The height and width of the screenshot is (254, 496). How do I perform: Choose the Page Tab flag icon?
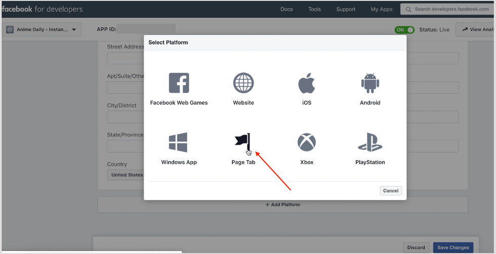tap(243, 143)
